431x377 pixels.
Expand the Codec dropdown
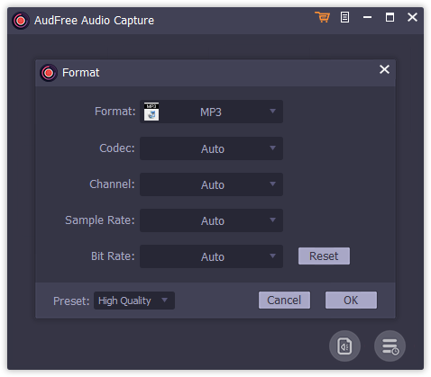click(x=211, y=148)
